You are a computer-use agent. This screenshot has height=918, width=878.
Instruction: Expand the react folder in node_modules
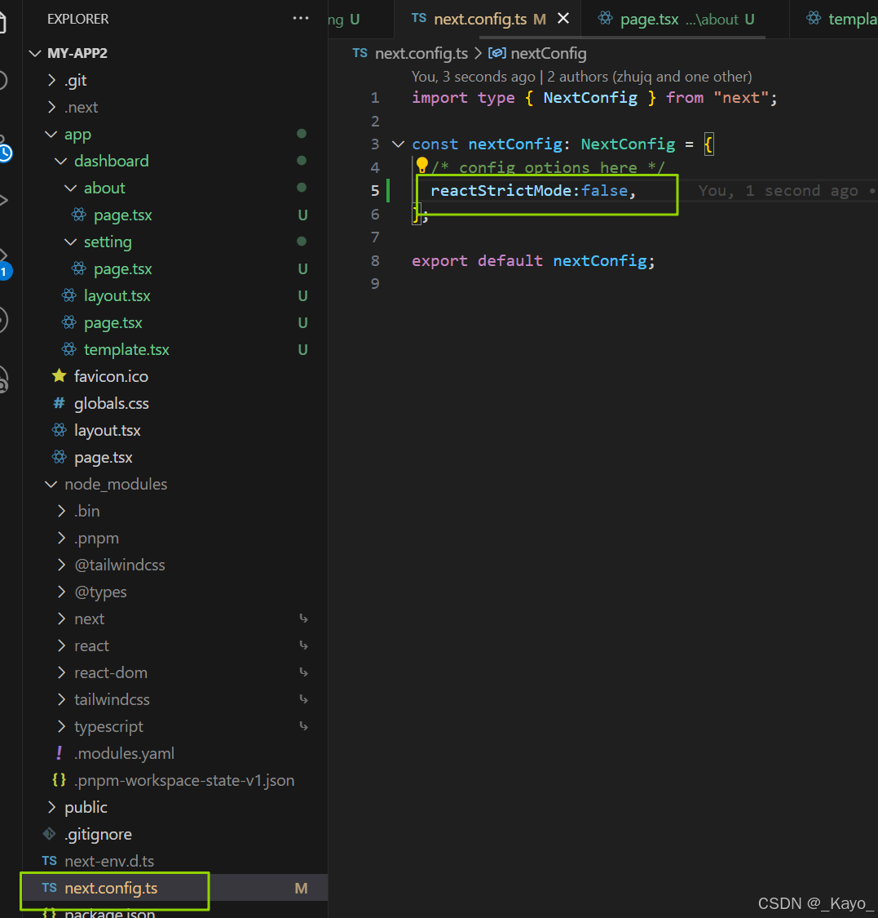[x=61, y=645]
